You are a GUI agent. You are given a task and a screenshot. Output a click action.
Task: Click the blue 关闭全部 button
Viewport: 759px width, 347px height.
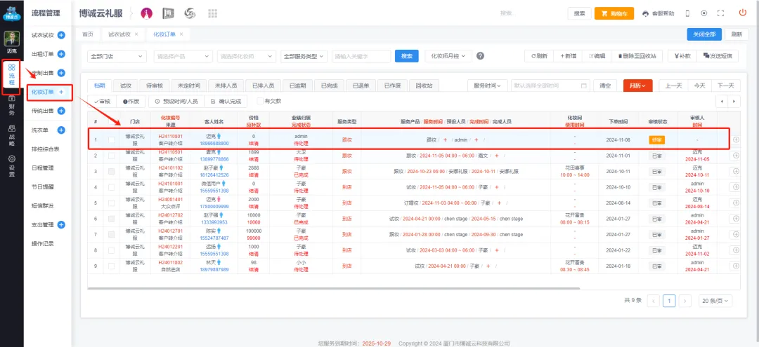tap(703, 34)
